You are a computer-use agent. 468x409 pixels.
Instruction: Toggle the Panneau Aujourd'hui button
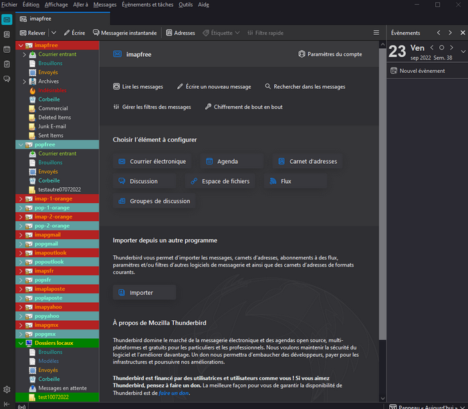[x=427, y=407]
